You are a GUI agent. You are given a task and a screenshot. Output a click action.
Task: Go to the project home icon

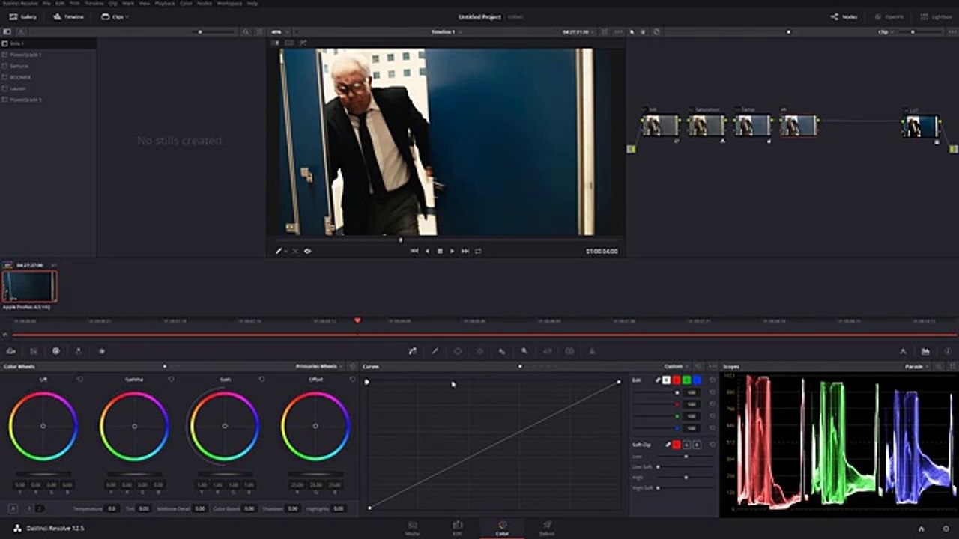921,529
